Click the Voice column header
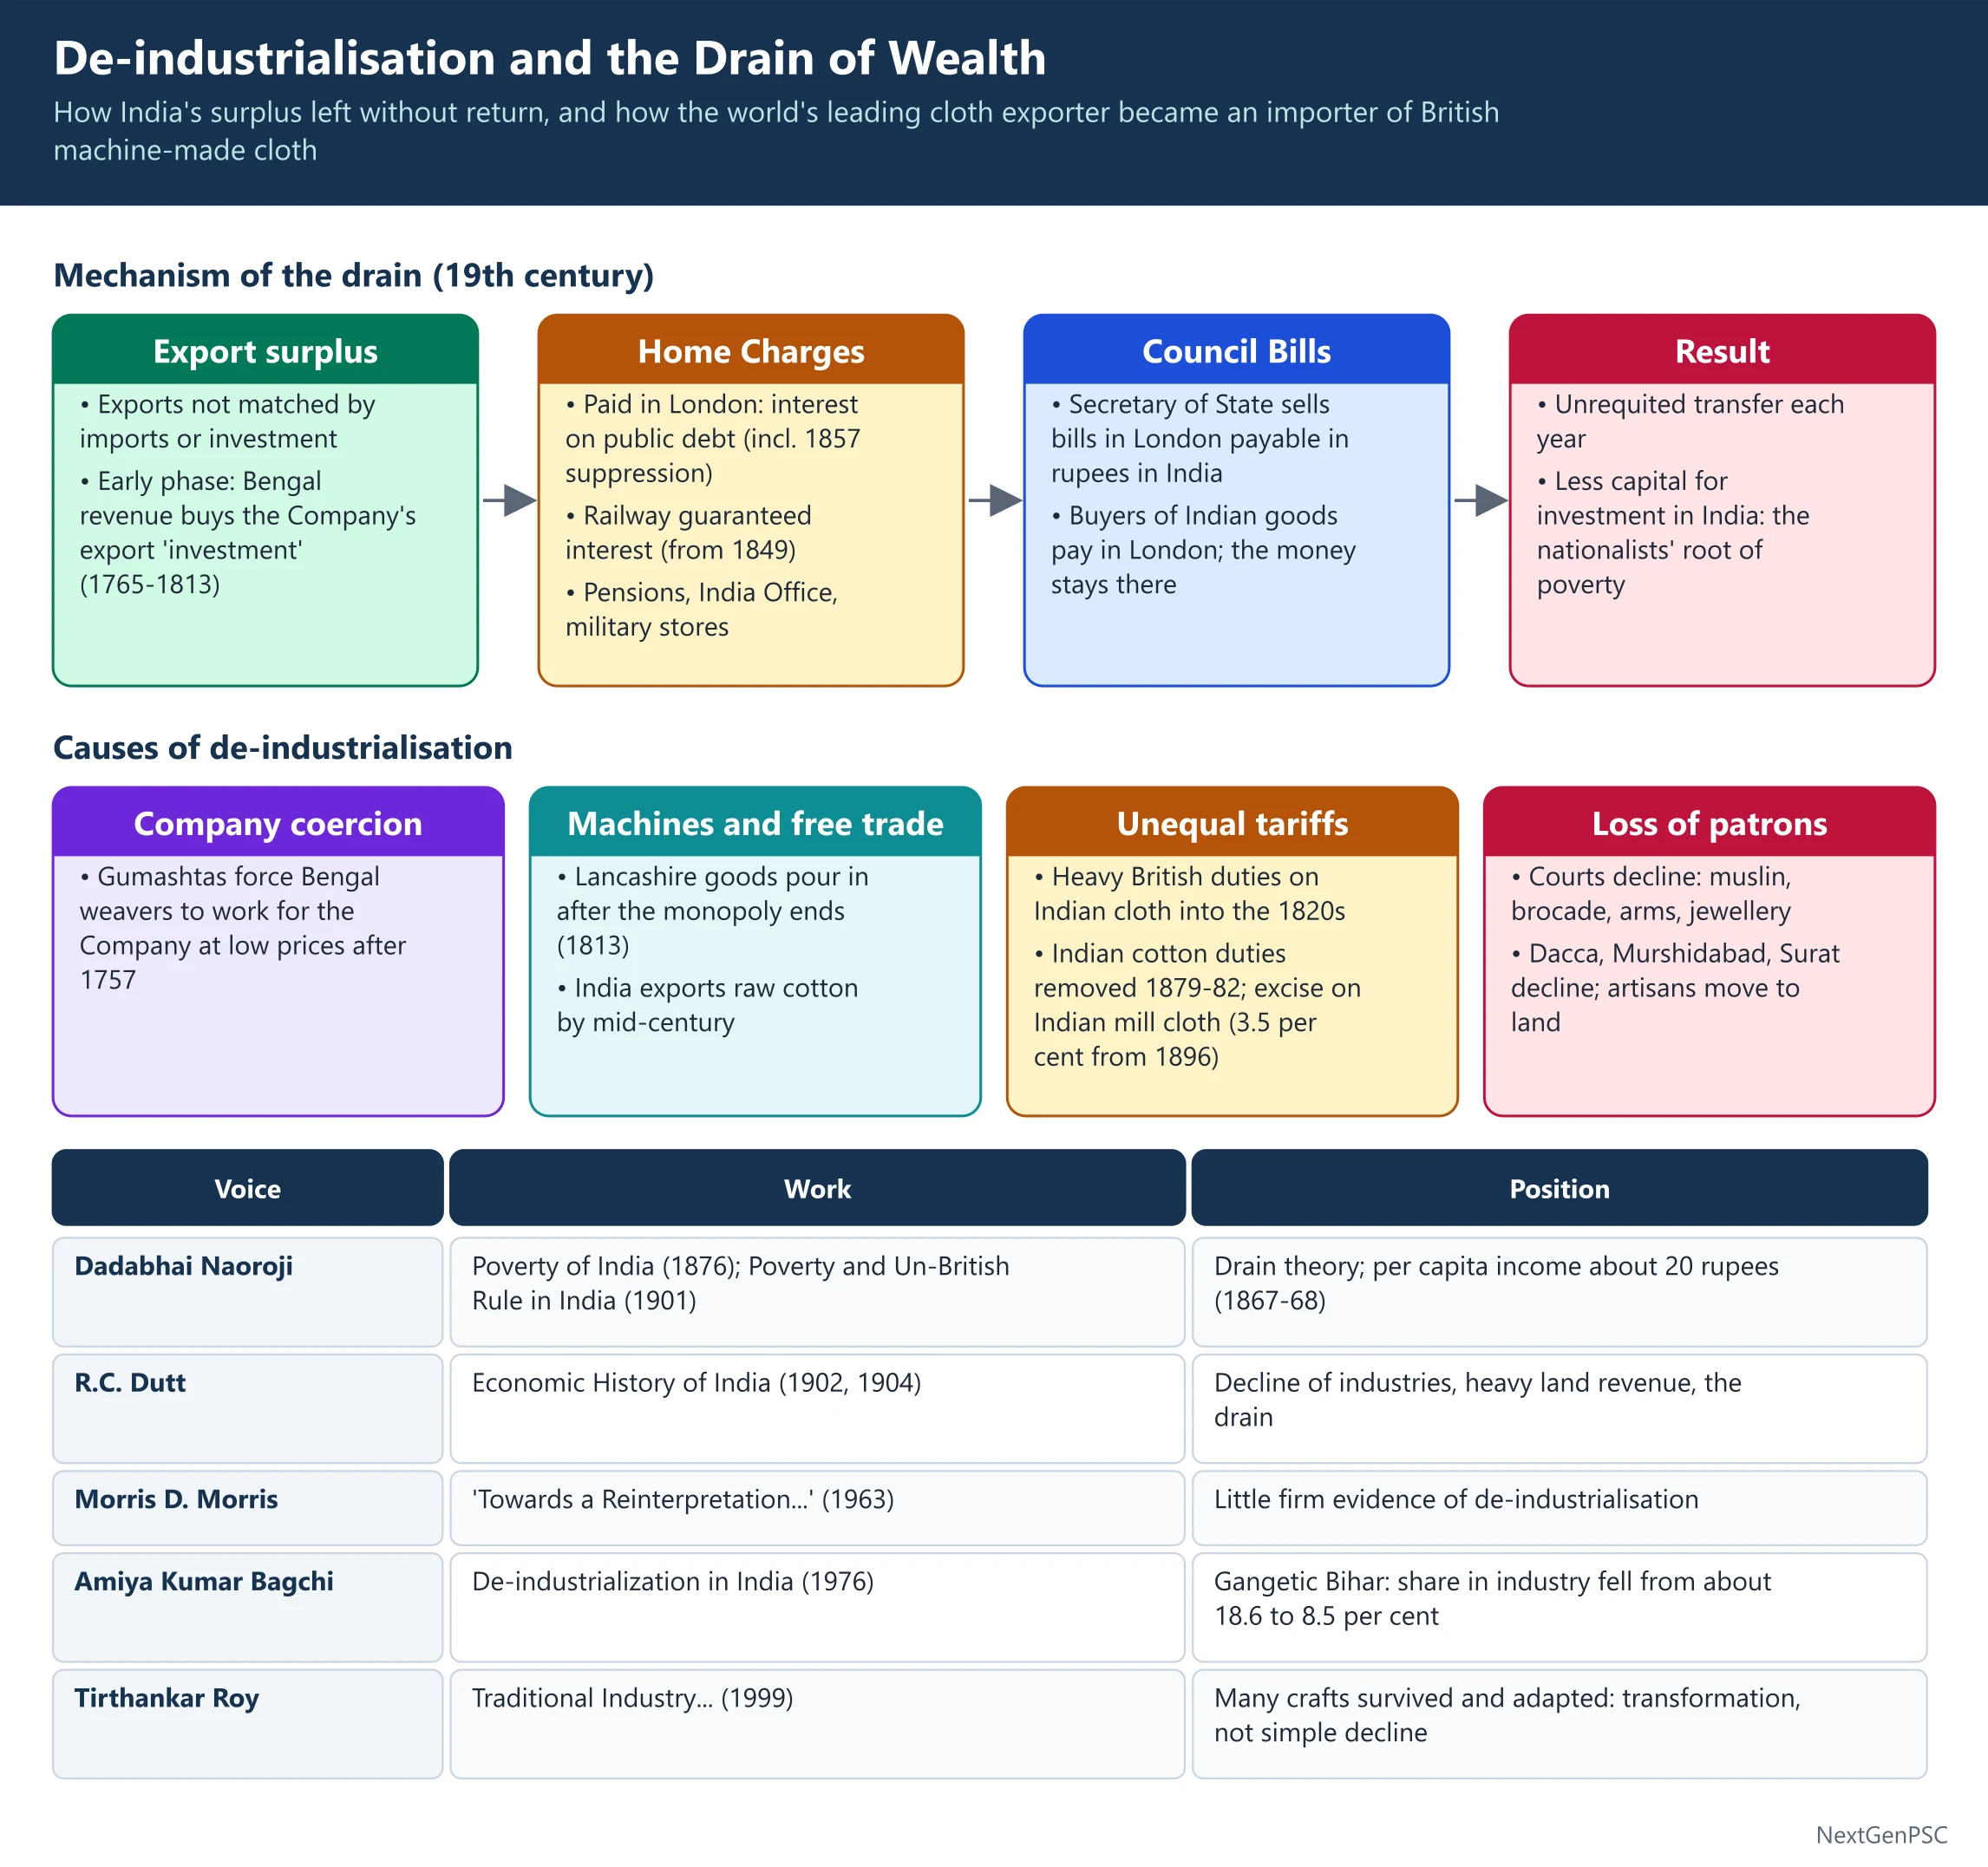This screenshot has height=1867, width=1988. pos(248,1188)
